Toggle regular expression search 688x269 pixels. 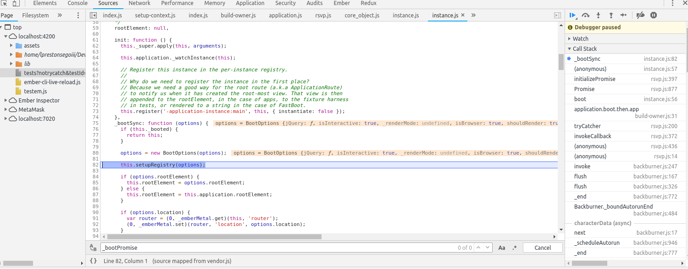tap(514, 248)
